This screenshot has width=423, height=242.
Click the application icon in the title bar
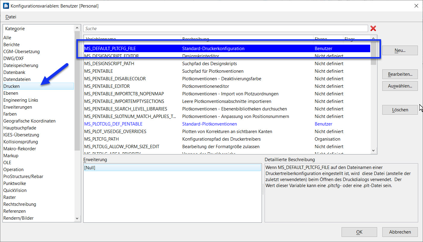[x=6, y=6]
